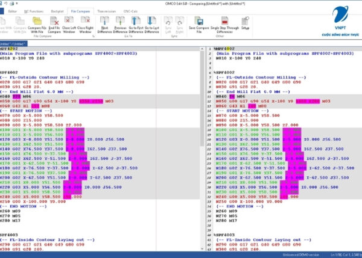The image size is (362, 258).
Task: Click the 'Main Program File' comment in right pane
Action: coord(285,54)
